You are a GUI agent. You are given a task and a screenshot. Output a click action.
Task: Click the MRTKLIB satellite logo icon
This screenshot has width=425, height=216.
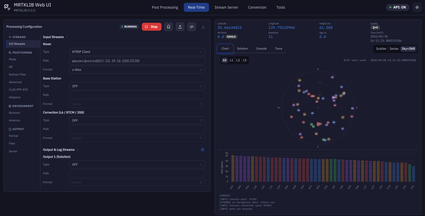point(7,7)
